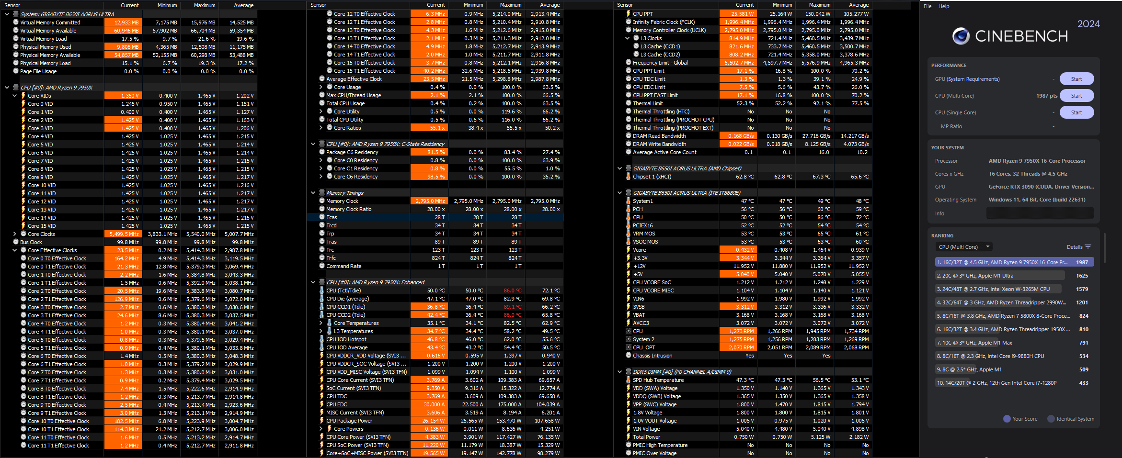Screen dimensions: 1122x458
Task: Click the lightning icon beside CPU Package Power
Action: [x=322, y=420]
